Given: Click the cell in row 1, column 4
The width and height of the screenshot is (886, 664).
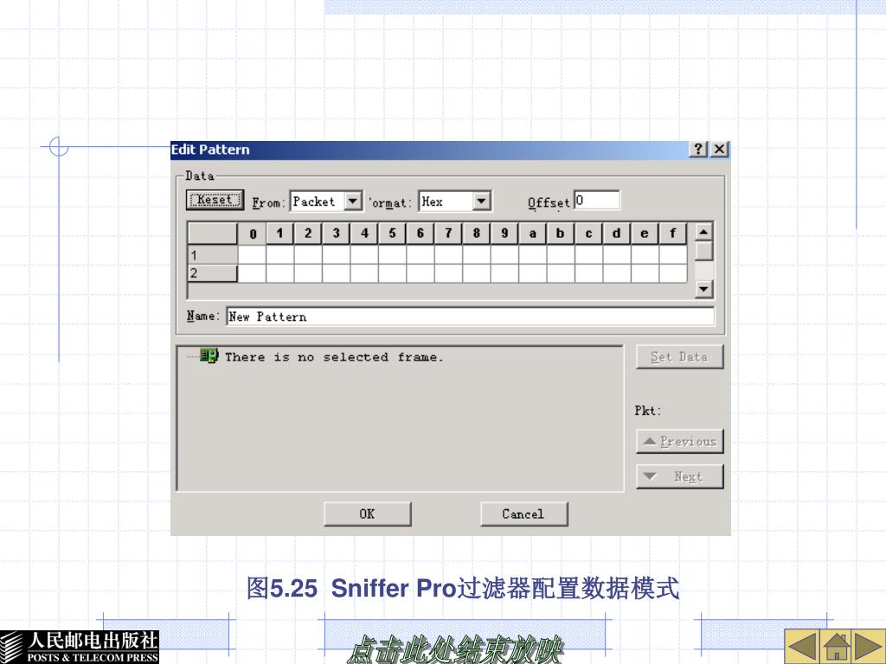Looking at the screenshot, I should pos(364,255).
